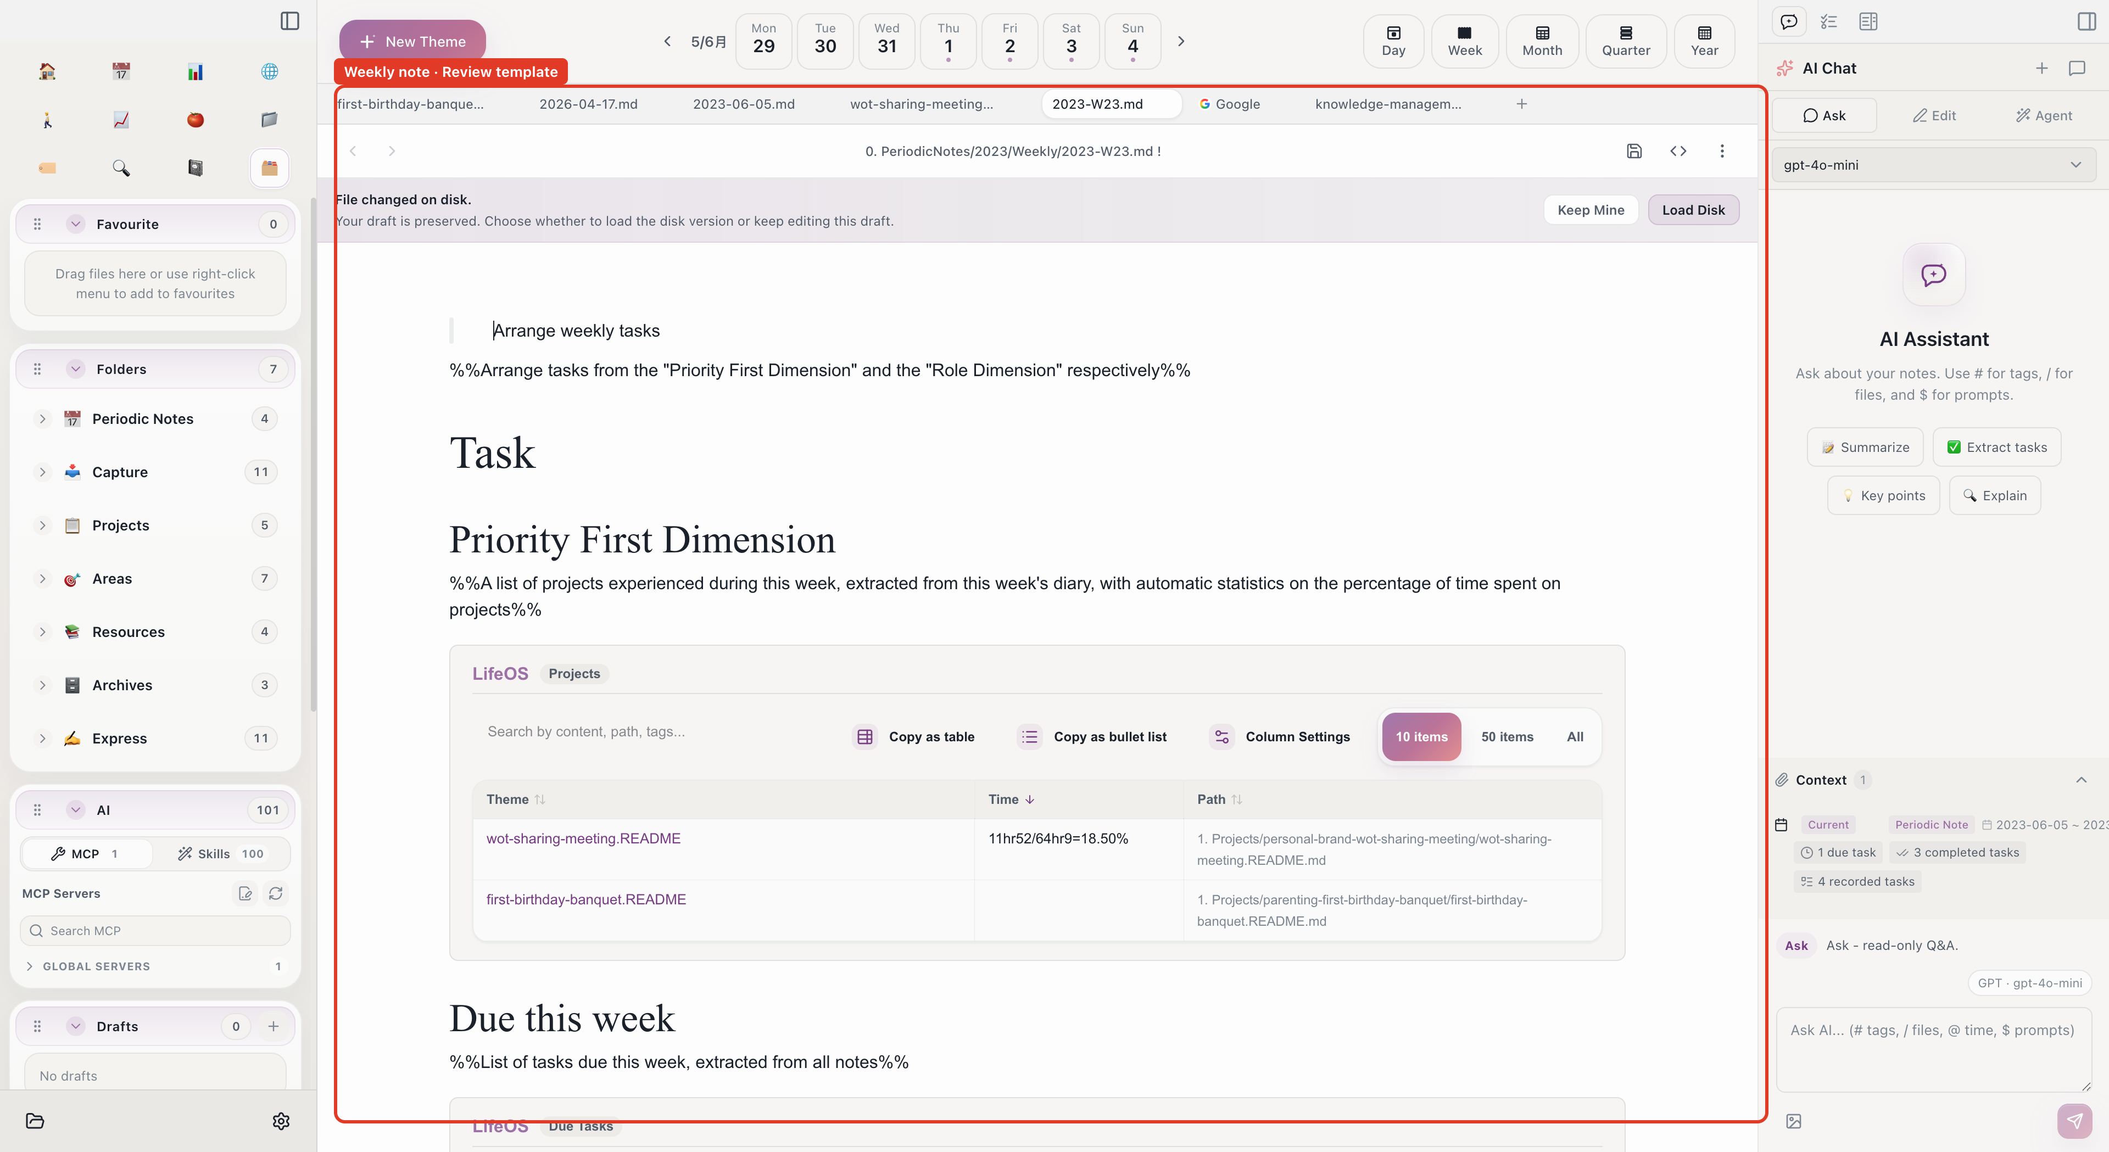Collapse the AI section in sidebar
This screenshot has height=1152, width=2109.
[75, 809]
